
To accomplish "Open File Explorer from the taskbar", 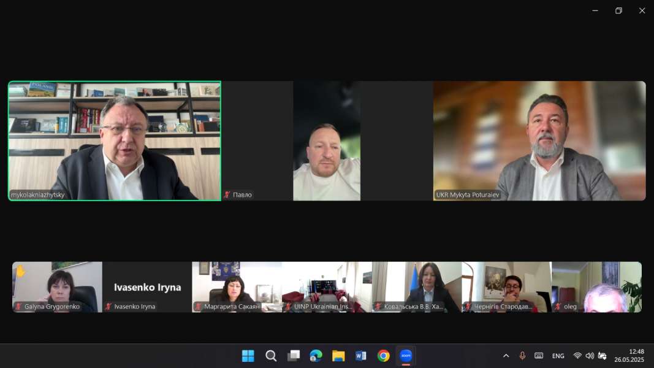I will coord(338,356).
